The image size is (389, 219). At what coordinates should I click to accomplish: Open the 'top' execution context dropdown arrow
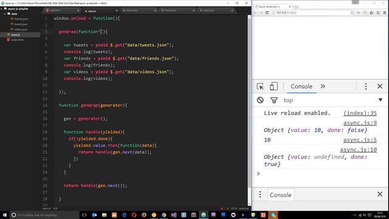point(380,100)
